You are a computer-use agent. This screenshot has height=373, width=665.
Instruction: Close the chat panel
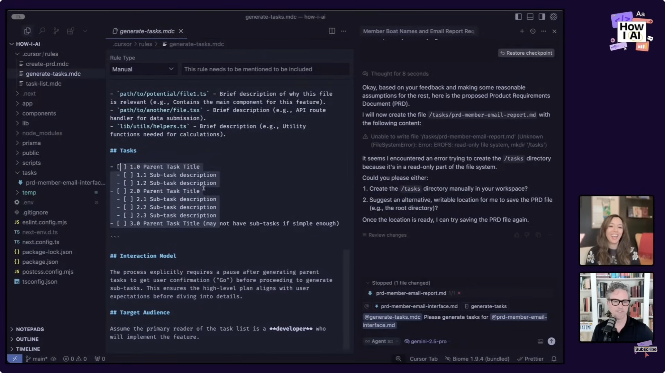tap(554, 31)
